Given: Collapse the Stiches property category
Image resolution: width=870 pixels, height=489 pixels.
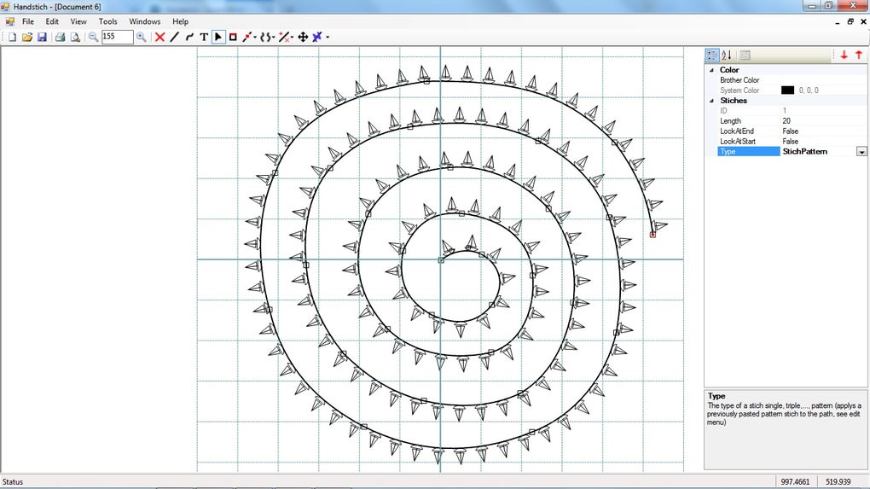Looking at the screenshot, I should (711, 101).
